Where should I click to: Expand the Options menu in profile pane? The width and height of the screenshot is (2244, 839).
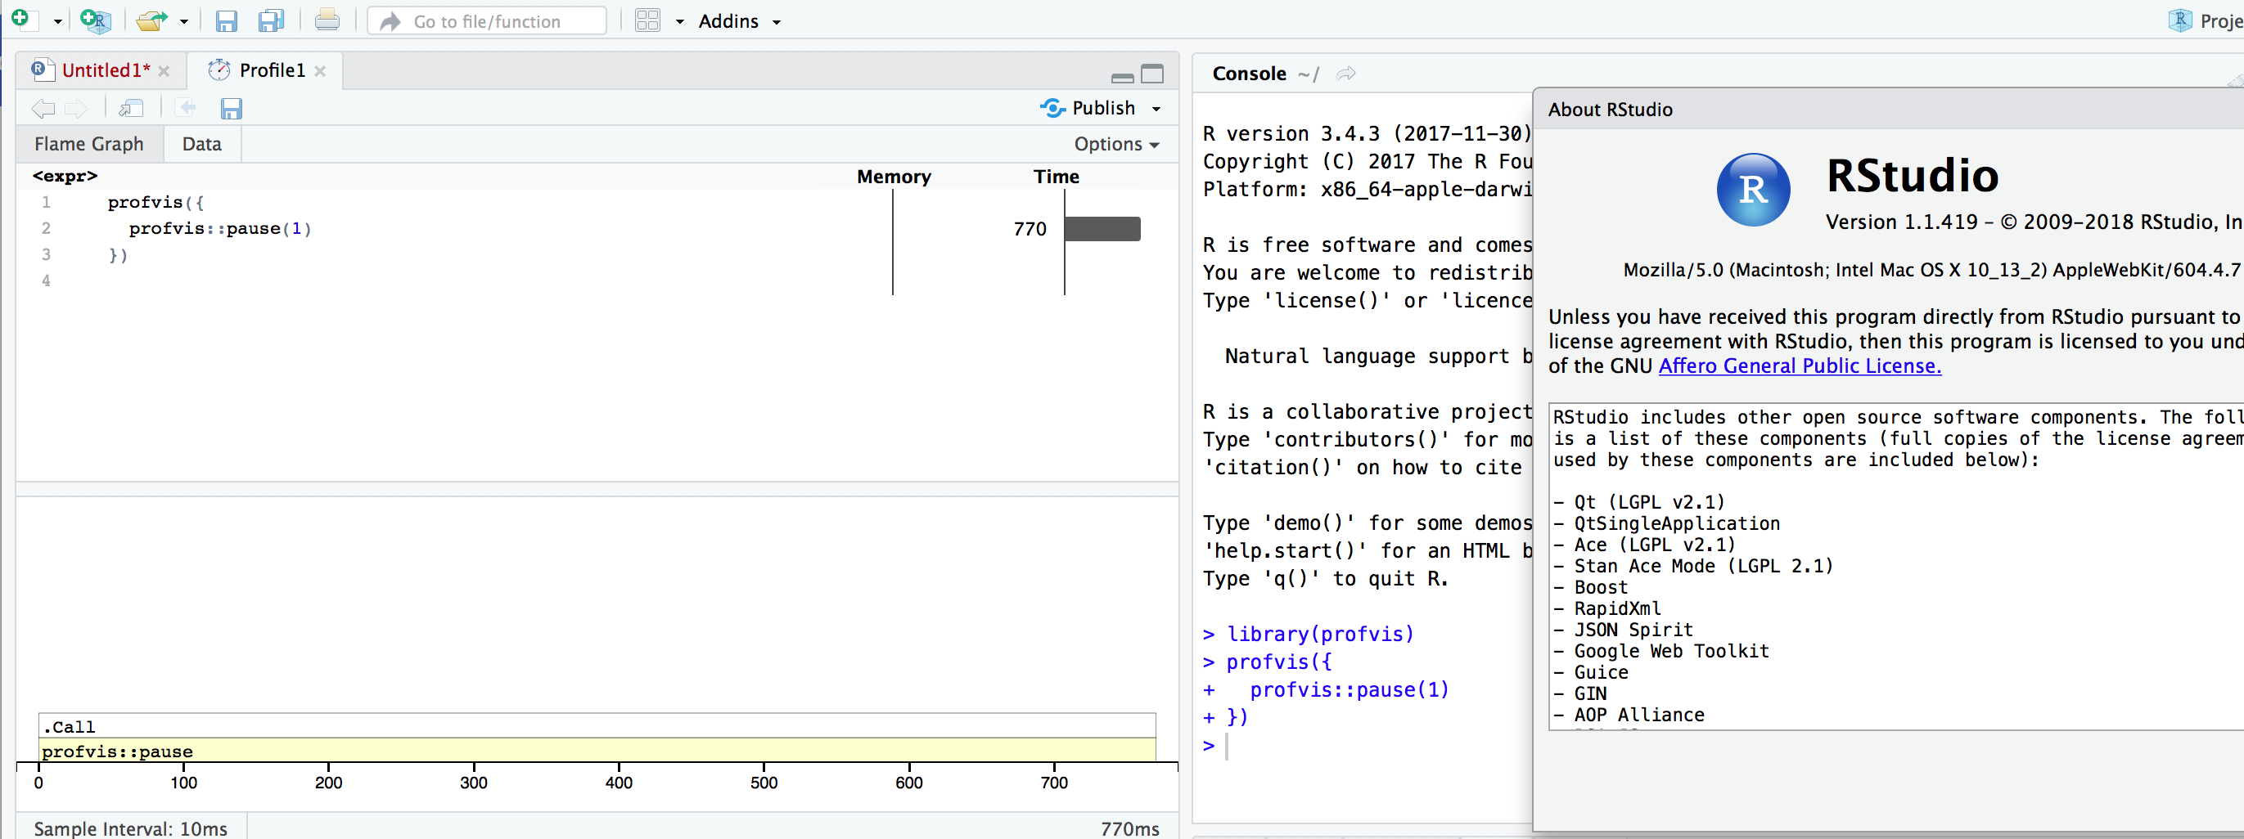click(1116, 144)
